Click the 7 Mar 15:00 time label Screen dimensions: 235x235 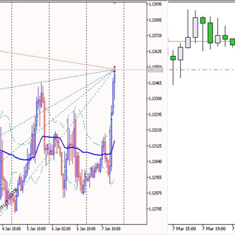tap(184, 229)
